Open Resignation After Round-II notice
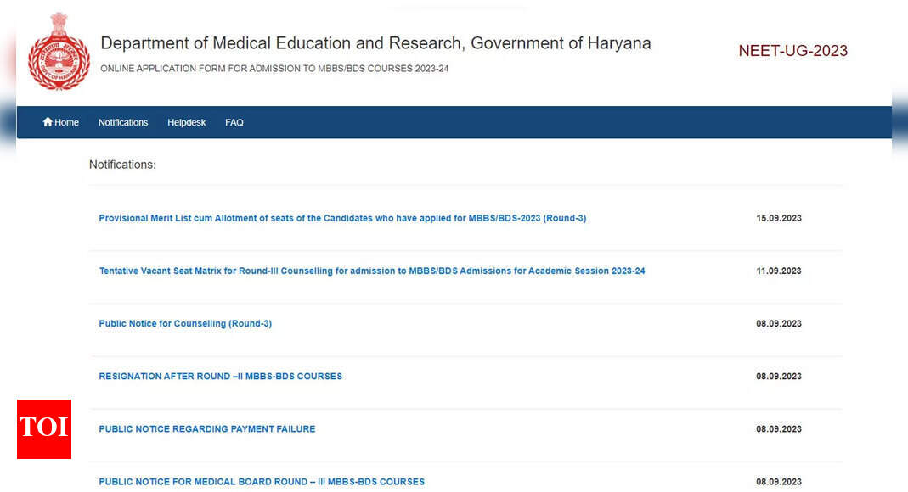The image size is (908, 492). pyautogui.click(x=221, y=377)
